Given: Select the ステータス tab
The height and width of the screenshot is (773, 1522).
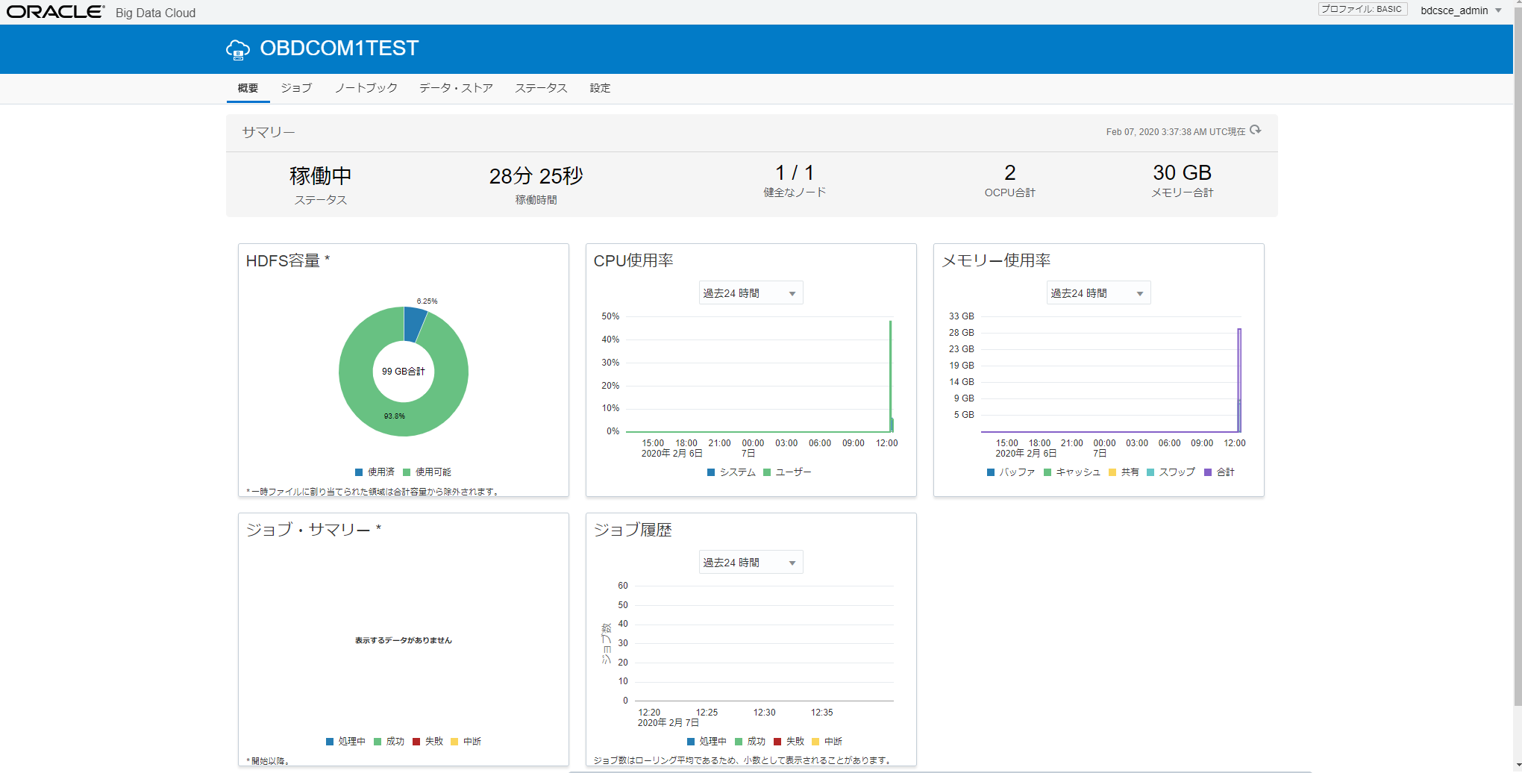Looking at the screenshot, I should tap(541, 88).
